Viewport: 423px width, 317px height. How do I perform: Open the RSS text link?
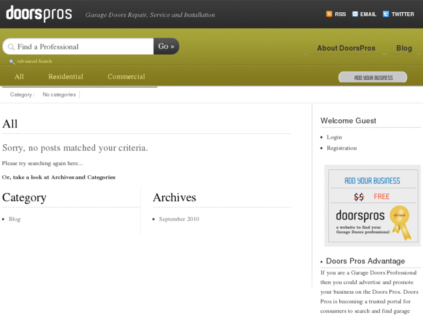(x=340, y=15)
